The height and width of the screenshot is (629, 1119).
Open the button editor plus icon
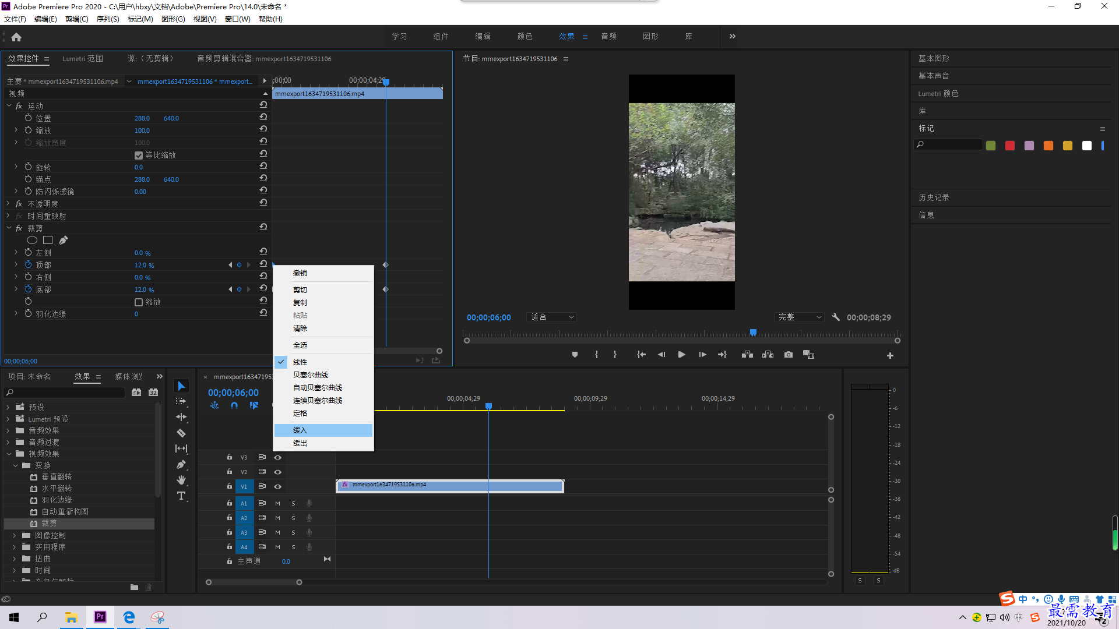[x=890, y=355]
